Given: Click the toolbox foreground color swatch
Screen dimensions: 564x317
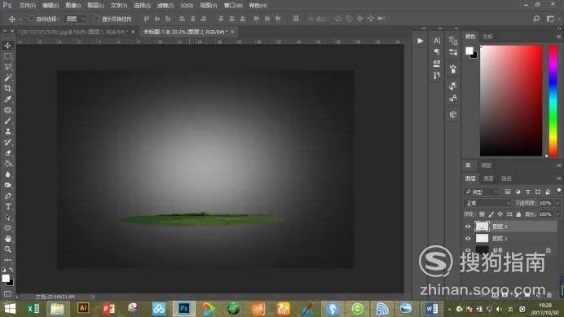Looking at the screenshot, I should coord(6,278).
